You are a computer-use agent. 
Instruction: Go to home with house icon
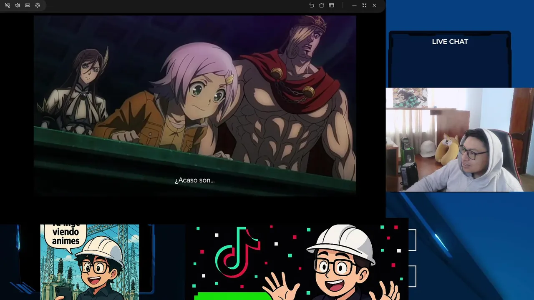click(x=322, y=5)
